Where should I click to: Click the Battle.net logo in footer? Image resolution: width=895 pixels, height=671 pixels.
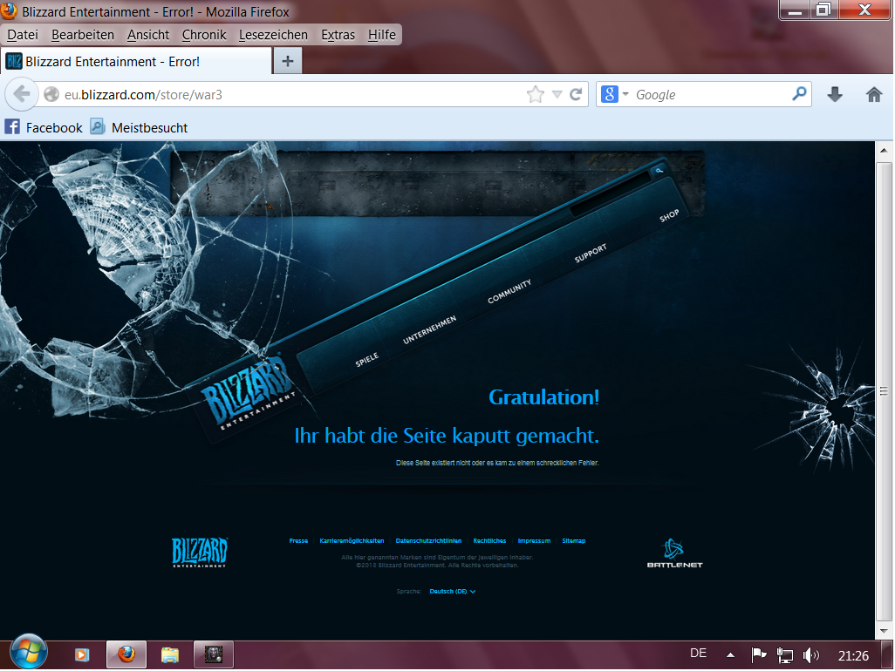tap(674, 553)
